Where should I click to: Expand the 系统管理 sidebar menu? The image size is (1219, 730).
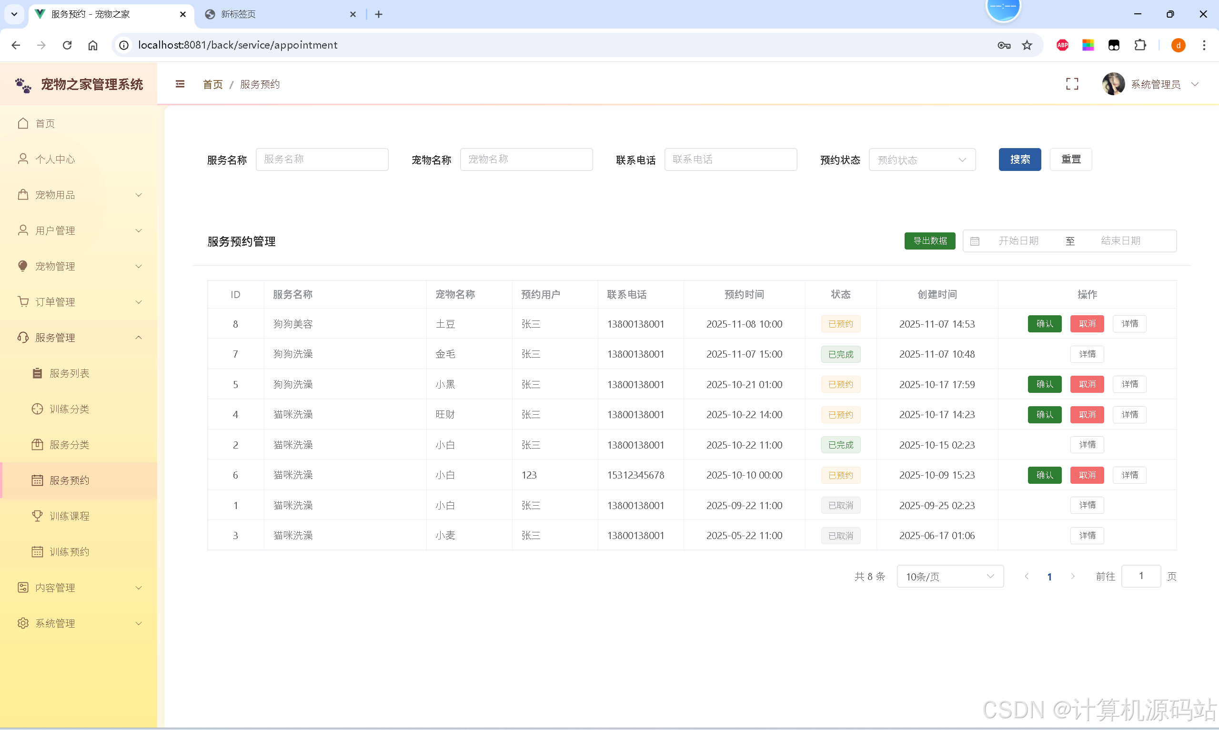79,623
